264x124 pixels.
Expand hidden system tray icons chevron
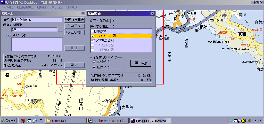pos(230,121)
